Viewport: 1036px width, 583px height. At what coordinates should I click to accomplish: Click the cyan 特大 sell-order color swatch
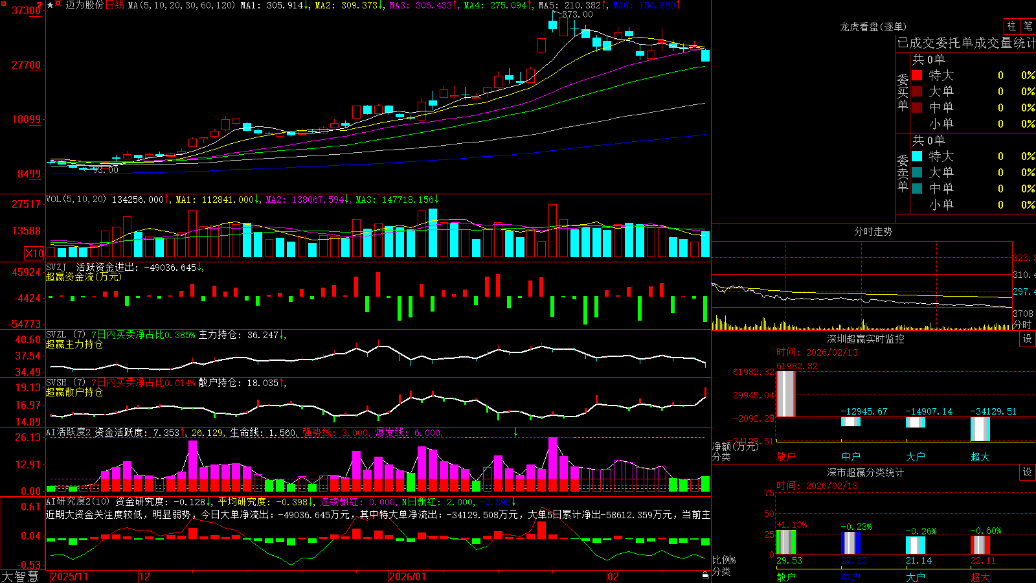917,156
